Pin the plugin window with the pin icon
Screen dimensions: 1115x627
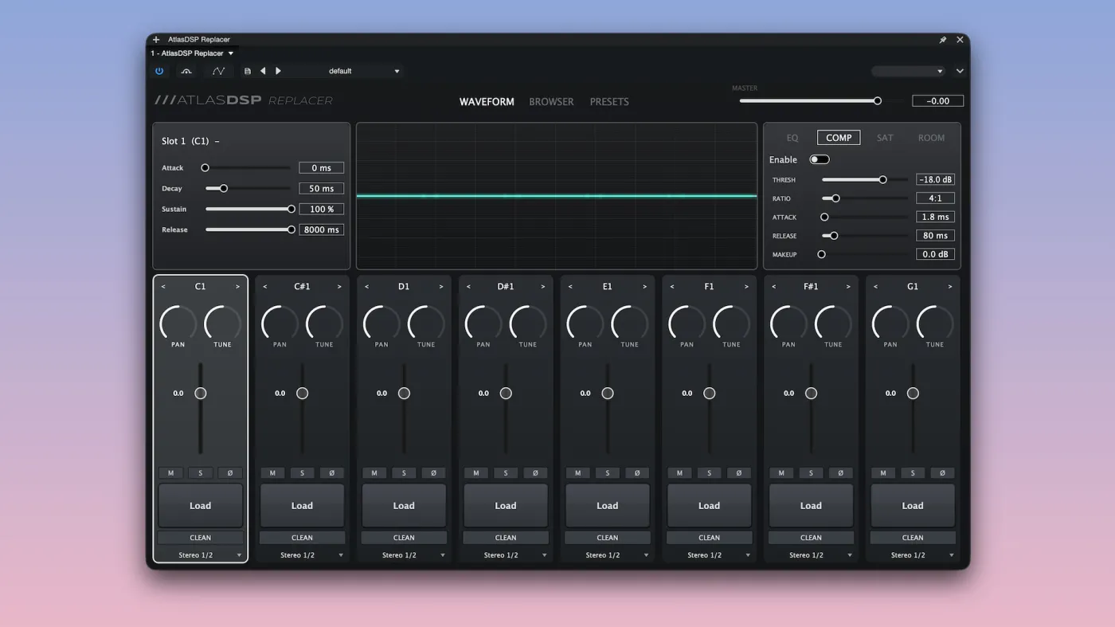coord(943,40)
